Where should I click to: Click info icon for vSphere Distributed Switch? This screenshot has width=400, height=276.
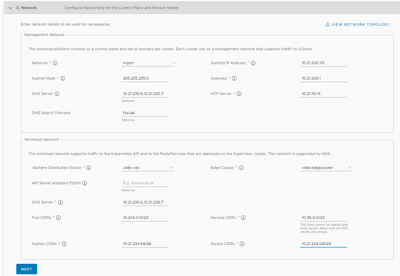(x=89, y=168)
